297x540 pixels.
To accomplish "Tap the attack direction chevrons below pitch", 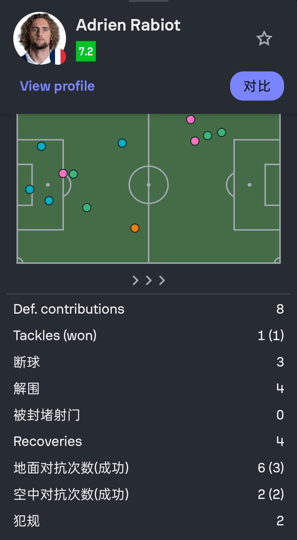I will [149, 280].
